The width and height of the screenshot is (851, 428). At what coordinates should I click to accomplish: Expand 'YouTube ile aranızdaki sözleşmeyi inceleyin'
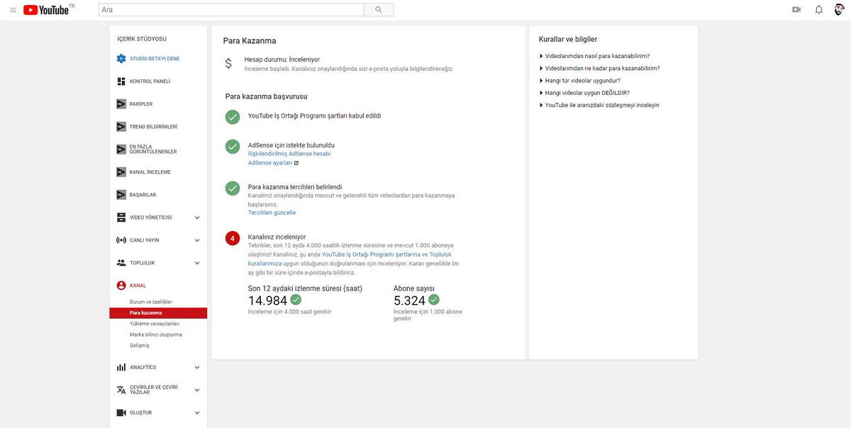[x=600, y=105]
